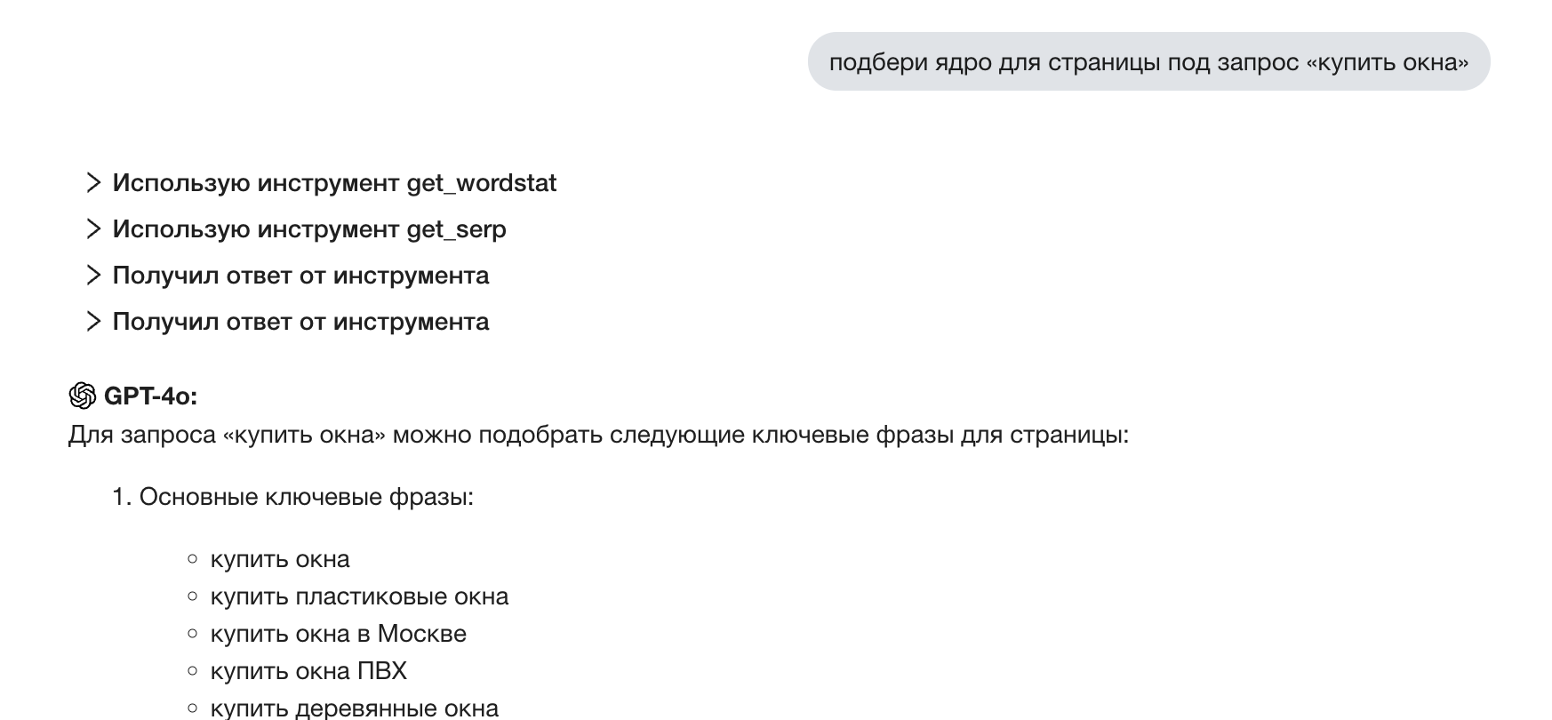
Task: Click the bullet marker before 'купить окна ПВХ'
Action: pyautogui.click(x=193, y=671)
